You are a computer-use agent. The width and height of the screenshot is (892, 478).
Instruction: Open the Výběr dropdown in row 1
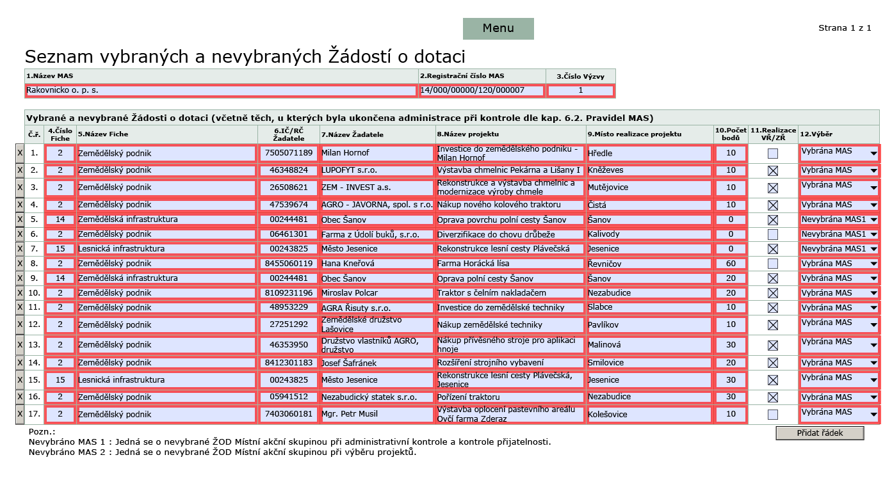839,154
